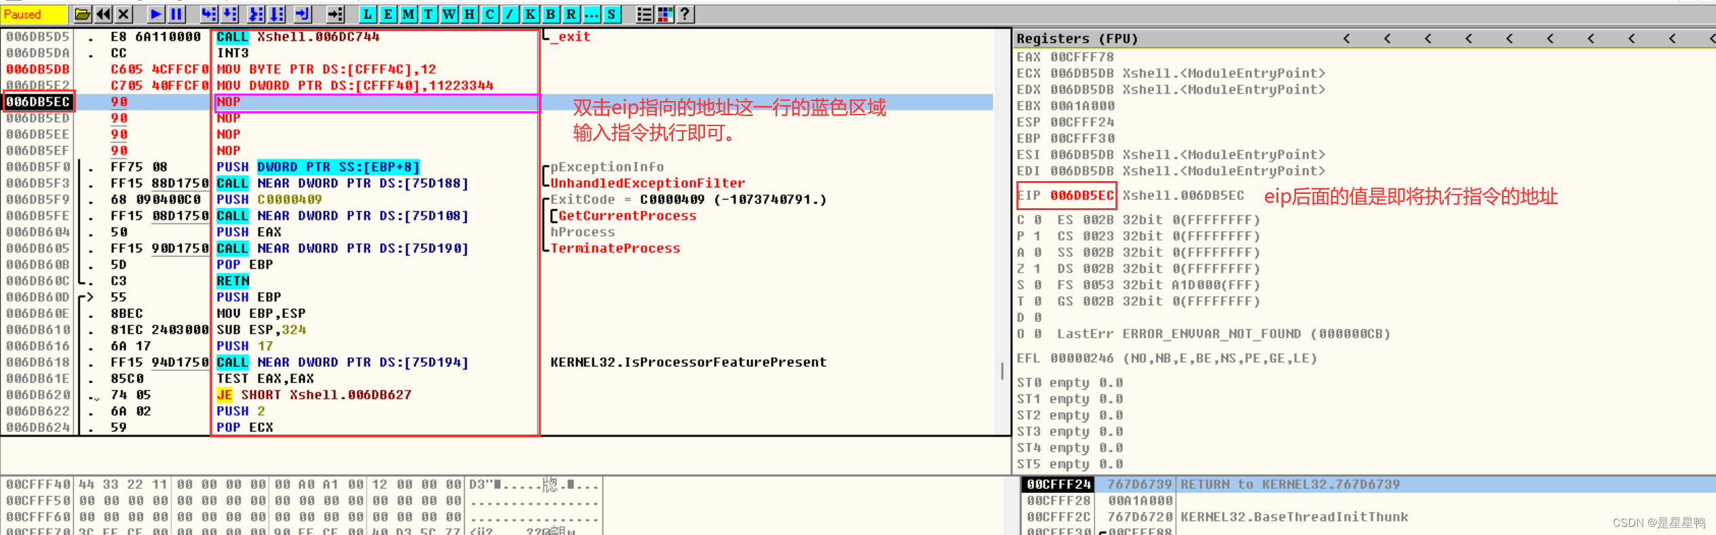Trace into with the toolbar icon

[256, 14]
